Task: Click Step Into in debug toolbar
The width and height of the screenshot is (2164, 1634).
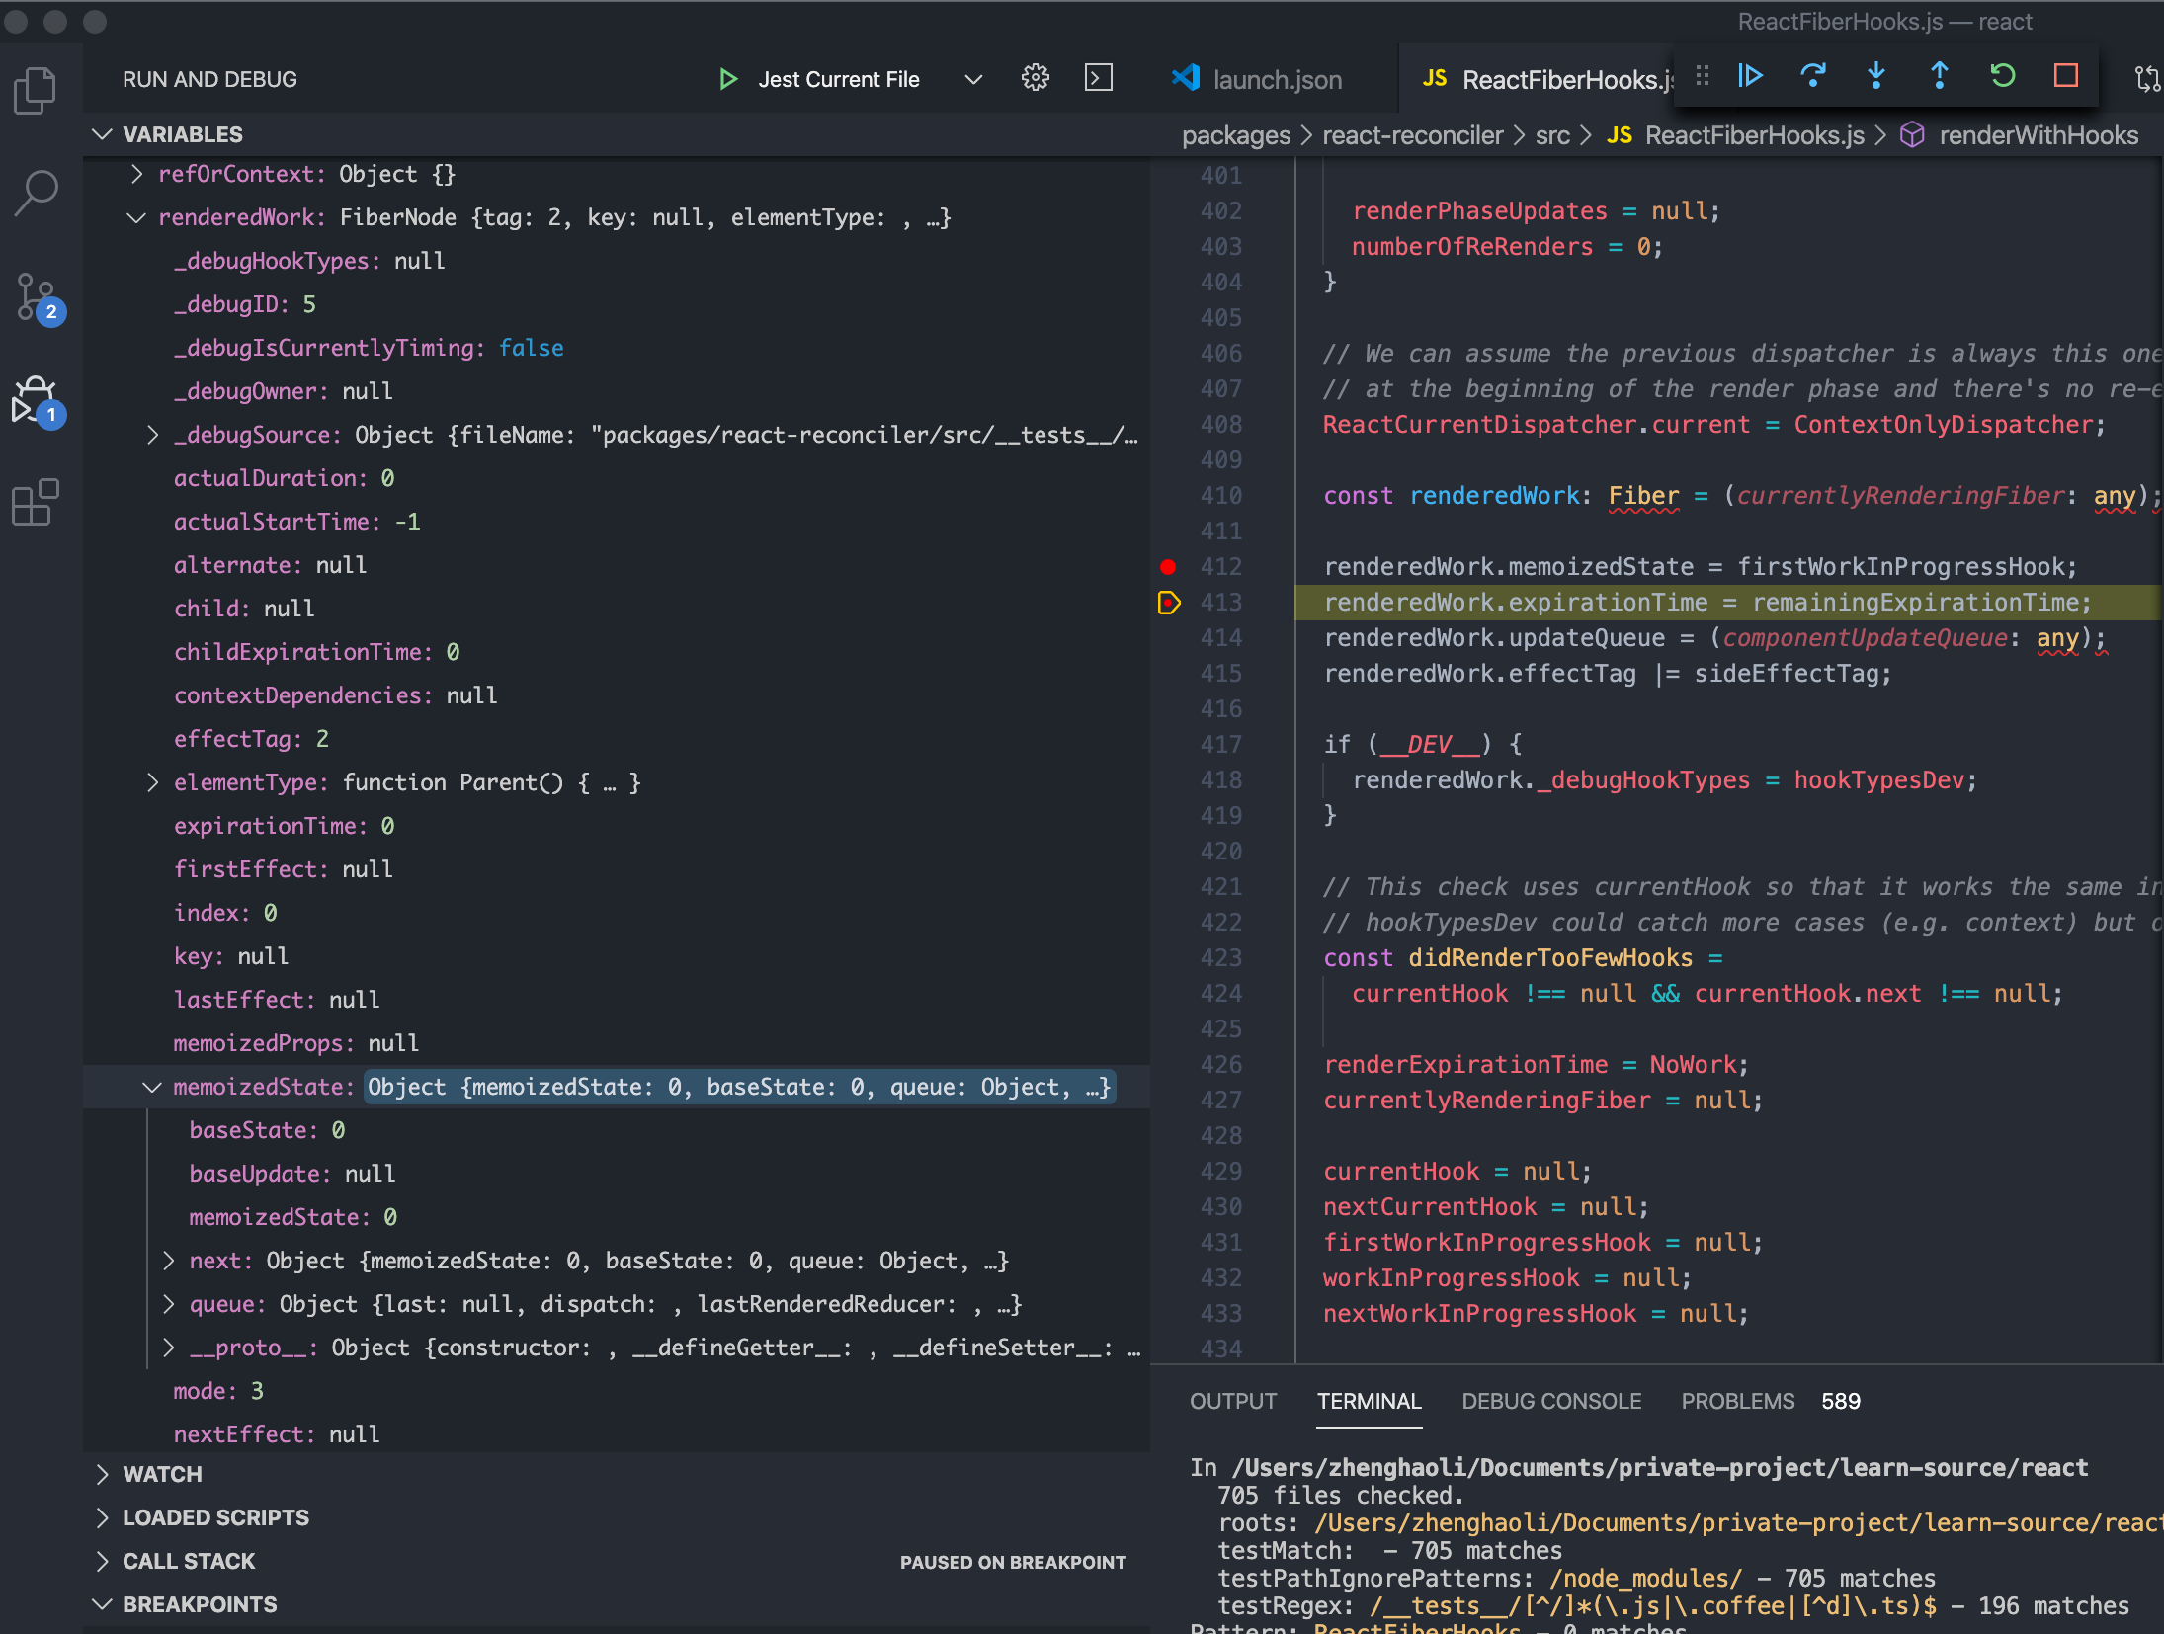Action: coord(1875,76)
